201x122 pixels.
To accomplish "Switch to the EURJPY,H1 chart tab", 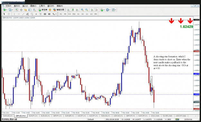I will pos(33,116).
